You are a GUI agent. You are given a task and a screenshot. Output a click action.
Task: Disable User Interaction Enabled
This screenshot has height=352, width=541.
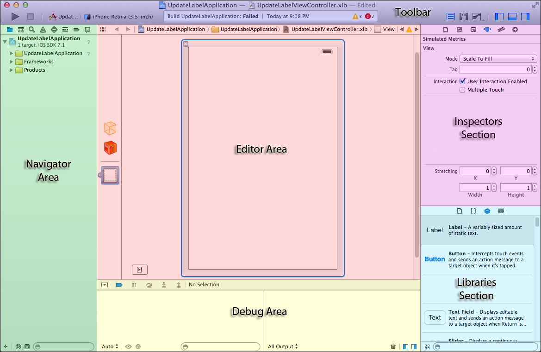click(x=462, y=81)
